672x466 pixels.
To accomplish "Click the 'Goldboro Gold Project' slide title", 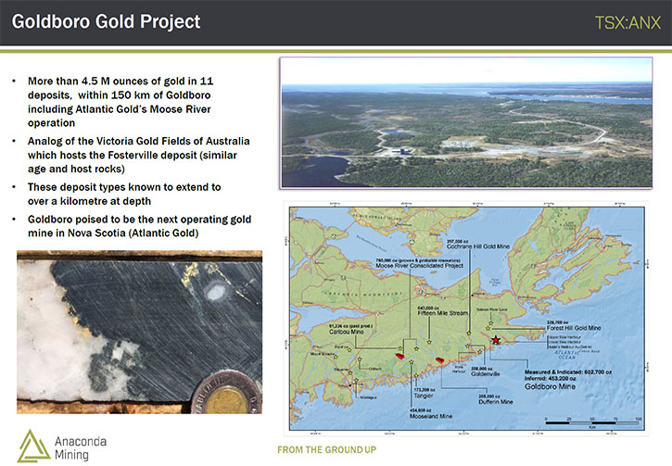I will click(x=106, y=22).
